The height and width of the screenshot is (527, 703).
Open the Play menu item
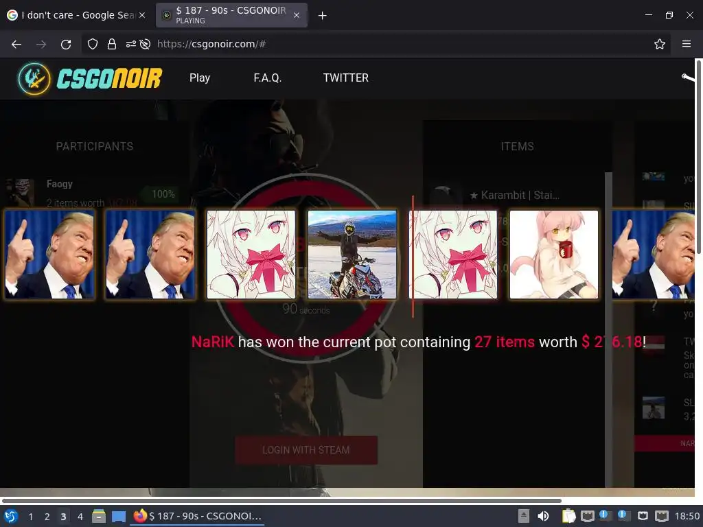pyautogui.click(x=200, y=78)
